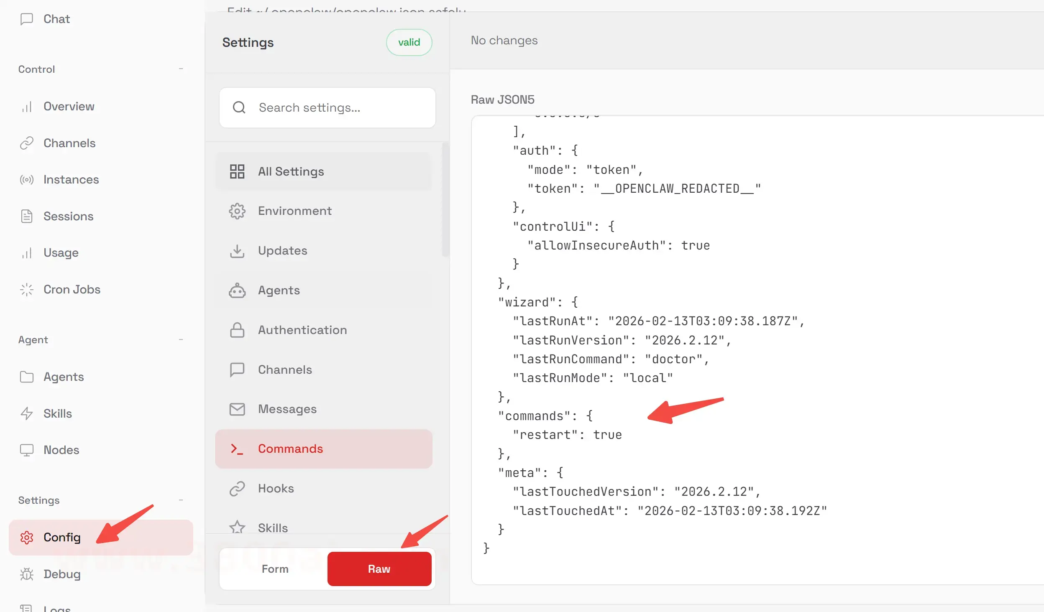Screen dimensions: 1044x612
Task: Click the Instances broadcast icon
Action: [x=27, y=180]
